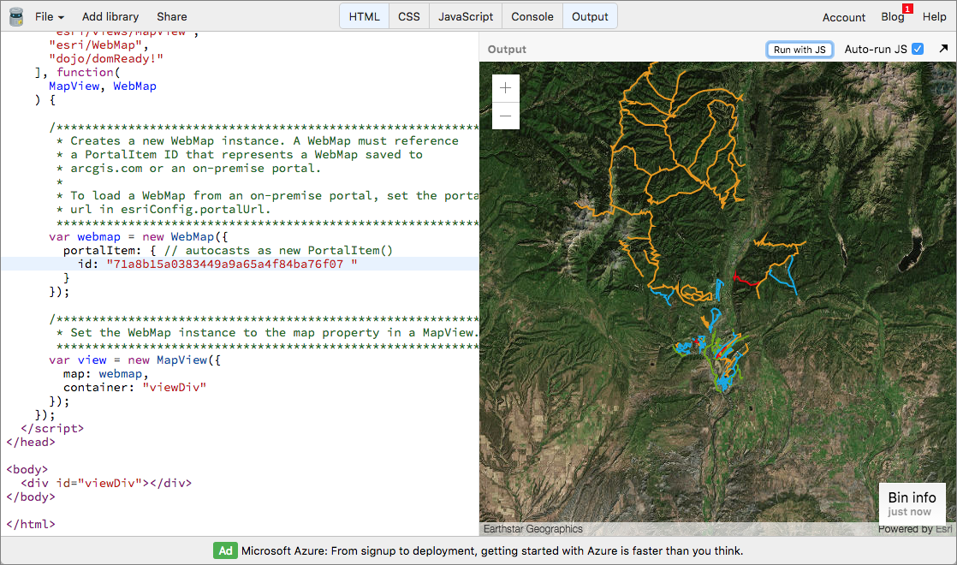The height and width of the screenshot is (565, 957).
Task: Open the Account link
Action: [x=843, y=17]
